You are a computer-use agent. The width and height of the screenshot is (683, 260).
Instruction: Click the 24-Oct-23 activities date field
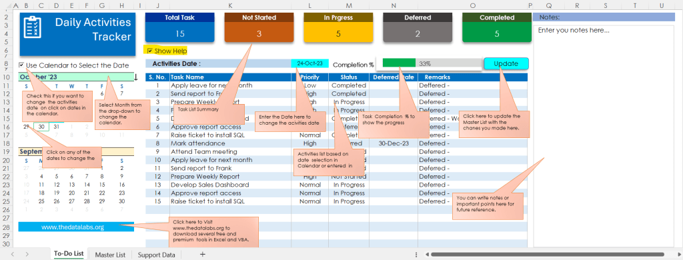click(309, 63)
